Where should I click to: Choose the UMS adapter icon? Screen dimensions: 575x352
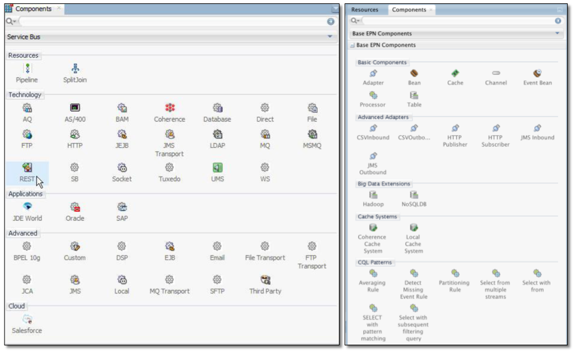[217, 167]
